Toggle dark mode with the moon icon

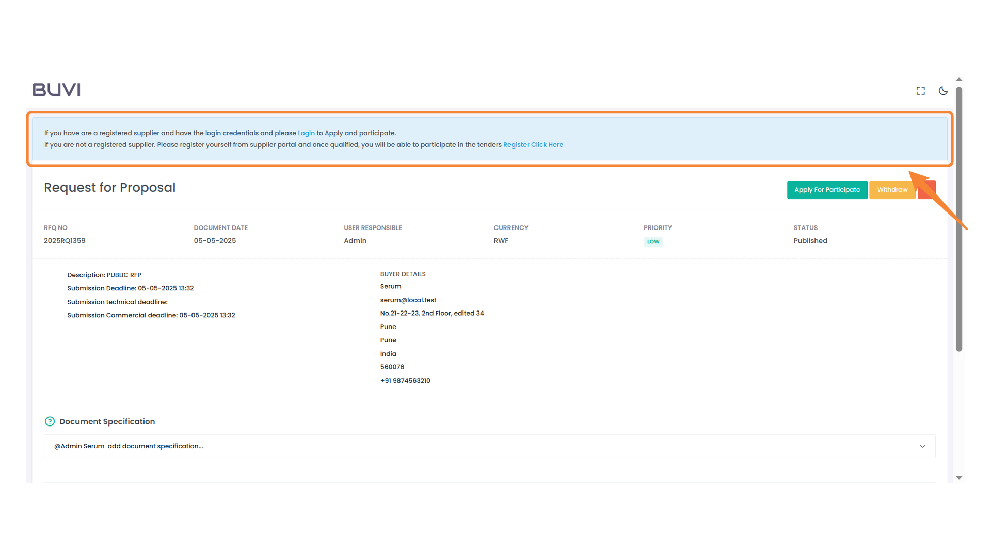943,91
